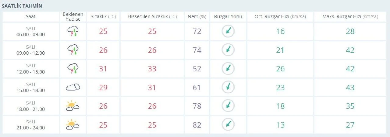Click wind direction arrow for 06.00 - 09.00
Screen dimensions: 390x137
click(x=228, y=31)
